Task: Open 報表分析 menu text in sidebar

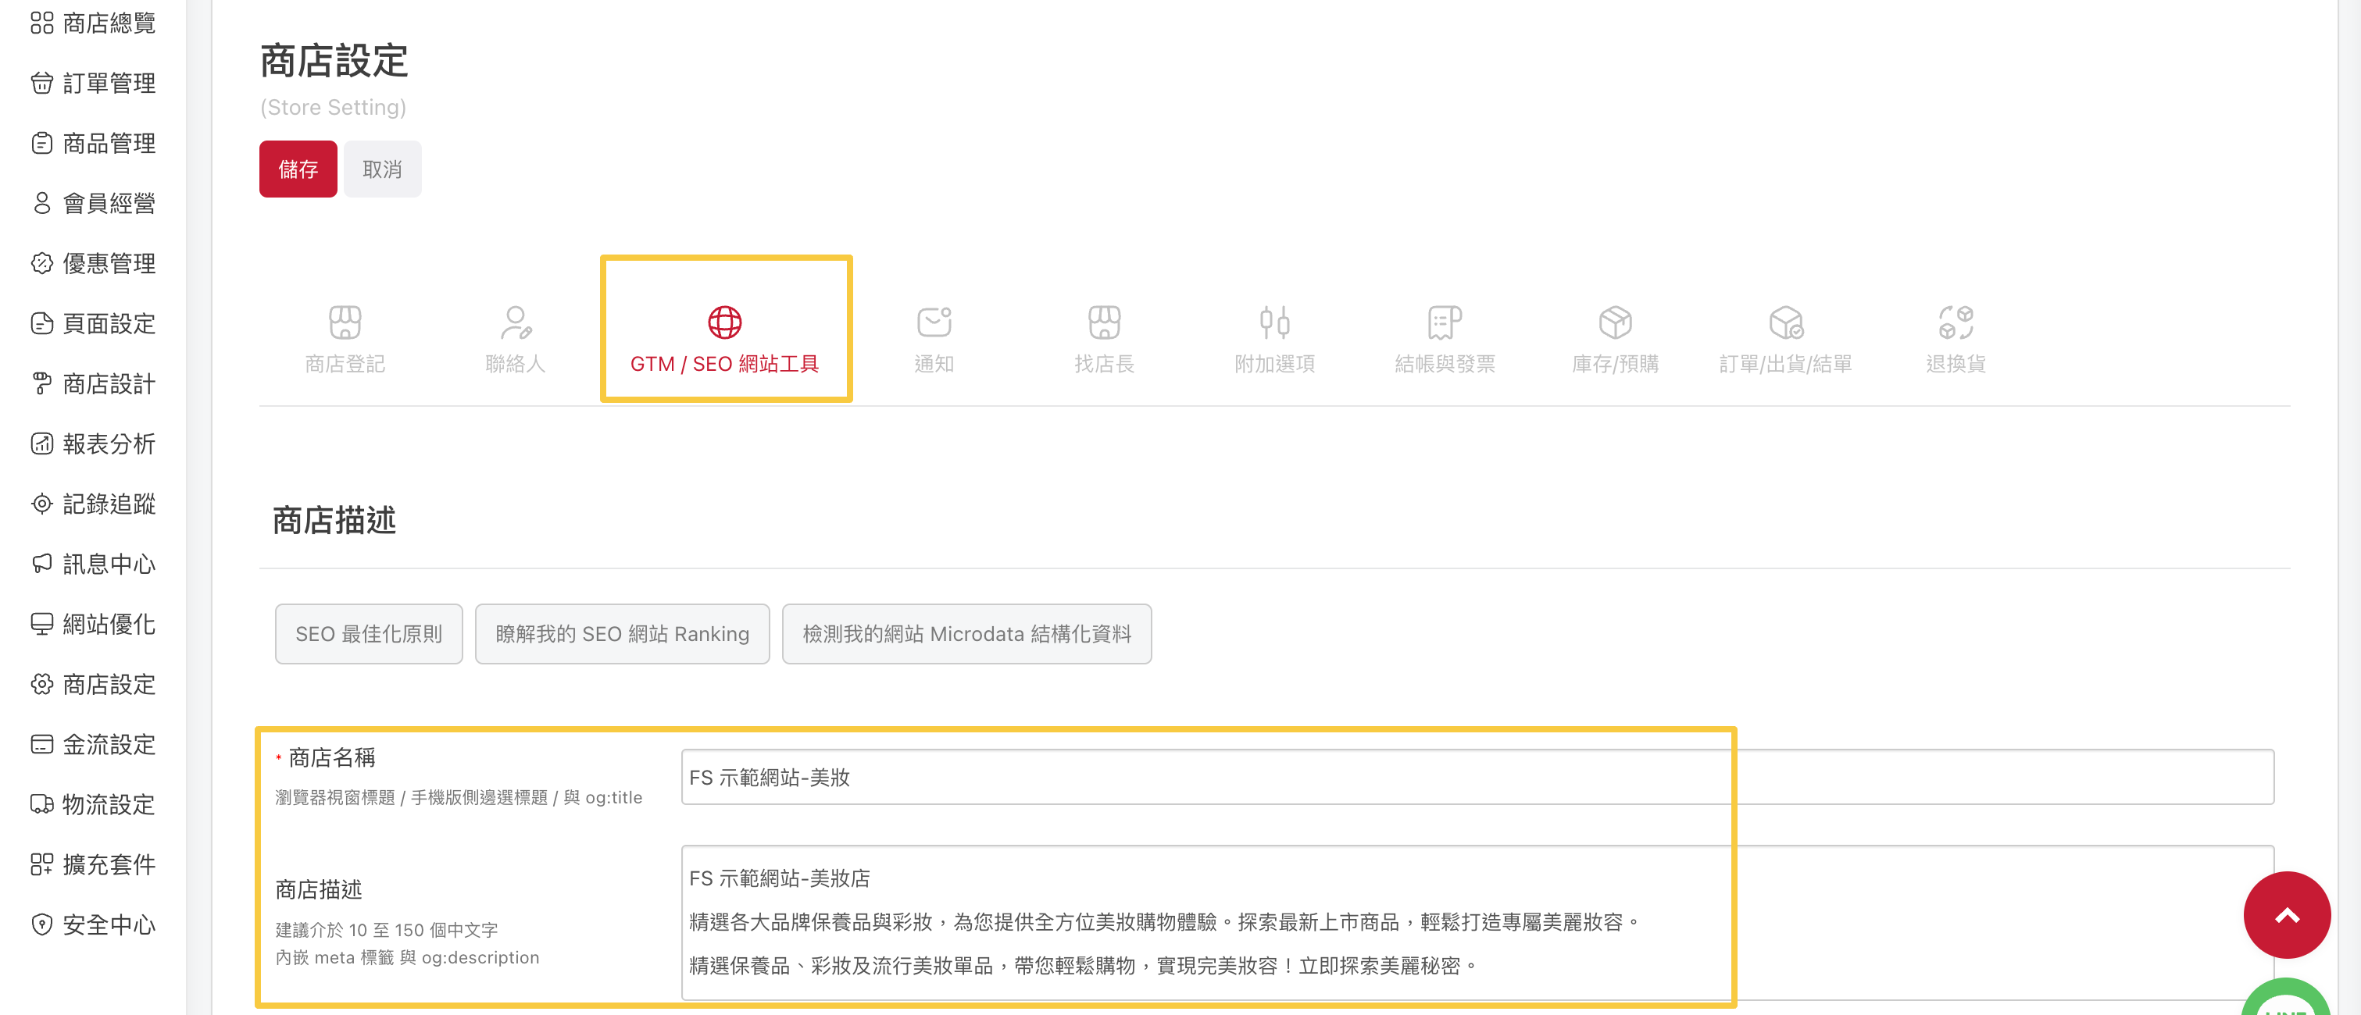Action: click(x=109, y=443)
